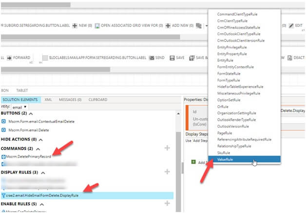The image size is (306, 213).
Task: Click the Open Associated Grid View icon
Action: 97,25
